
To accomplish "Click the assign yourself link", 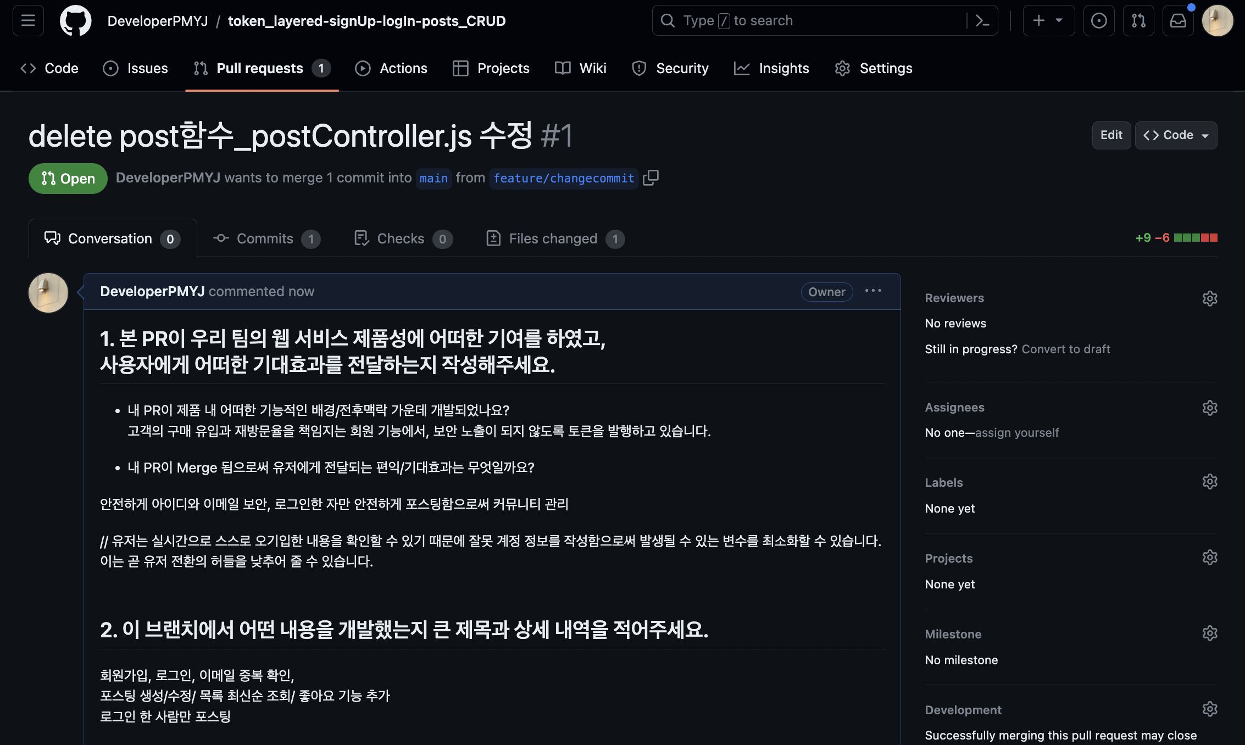I will [x=1016, y=432].
